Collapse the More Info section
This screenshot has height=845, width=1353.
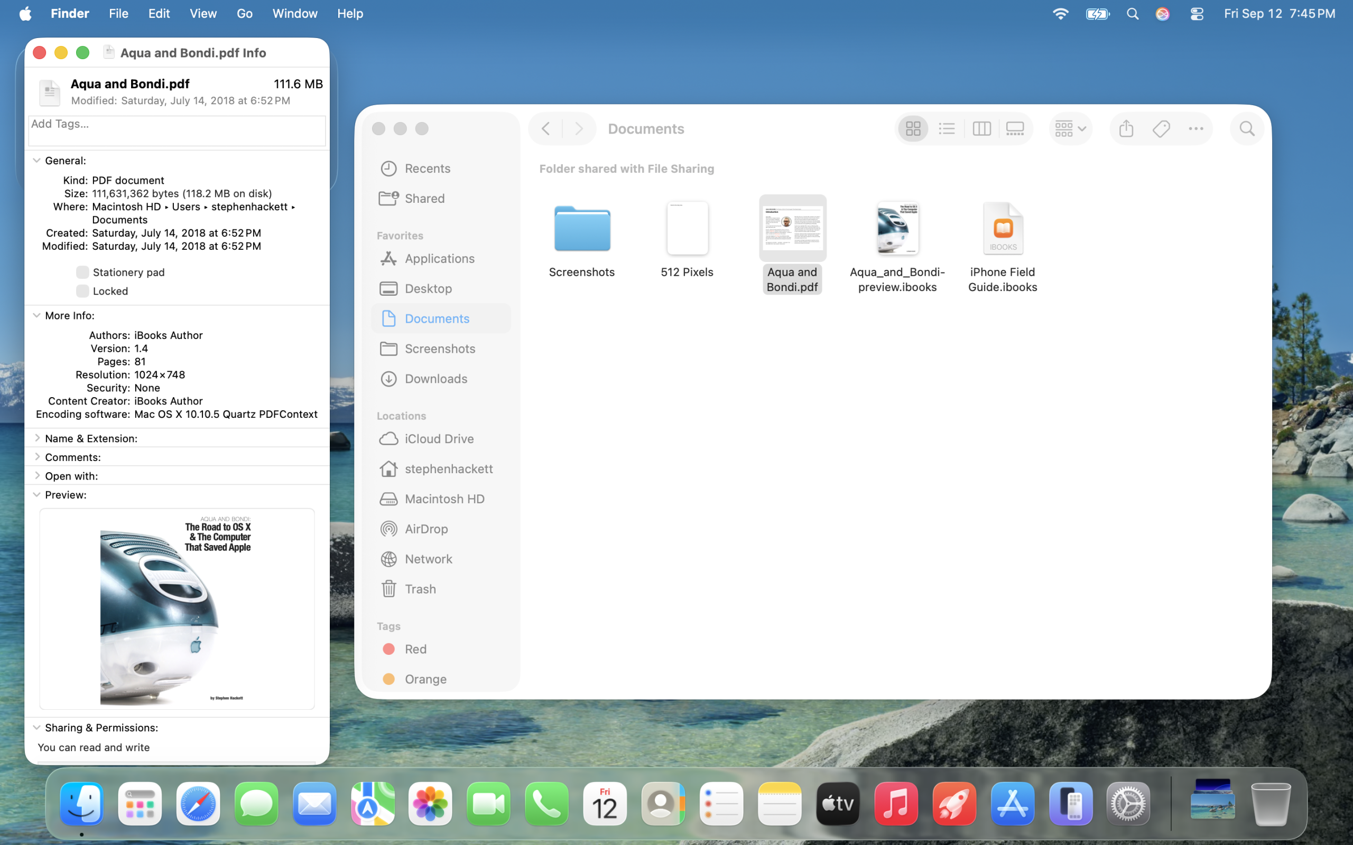point(37,315)
